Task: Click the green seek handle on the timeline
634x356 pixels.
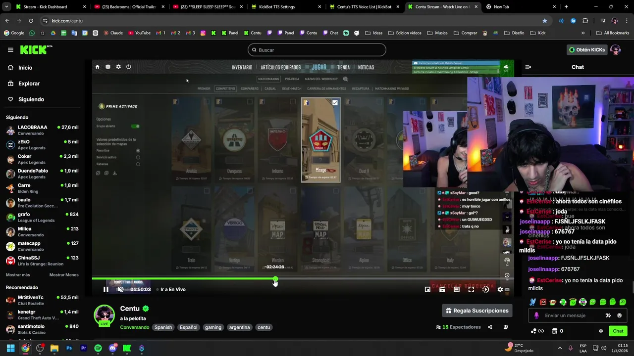Action: 275,279
